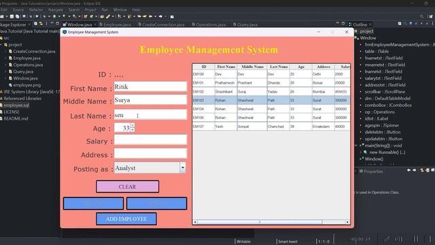Maximize the Package Explorer view
The height and width of the screenshot is (245, 435).
(x=57, y=23)
